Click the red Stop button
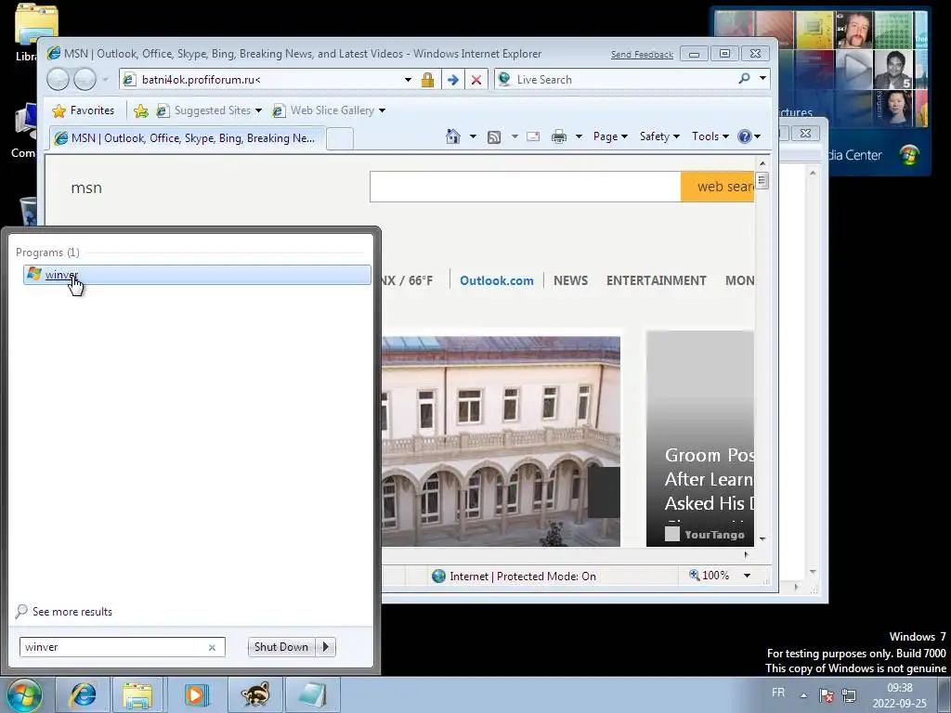This screenshot has height=713, width=951. point(476,80)
